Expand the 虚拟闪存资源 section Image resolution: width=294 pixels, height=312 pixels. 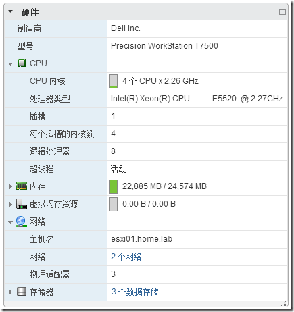[x=11, y=204]
